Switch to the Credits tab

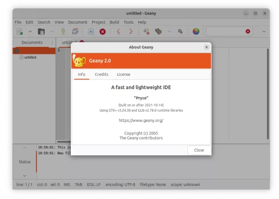tap(101, 74)
